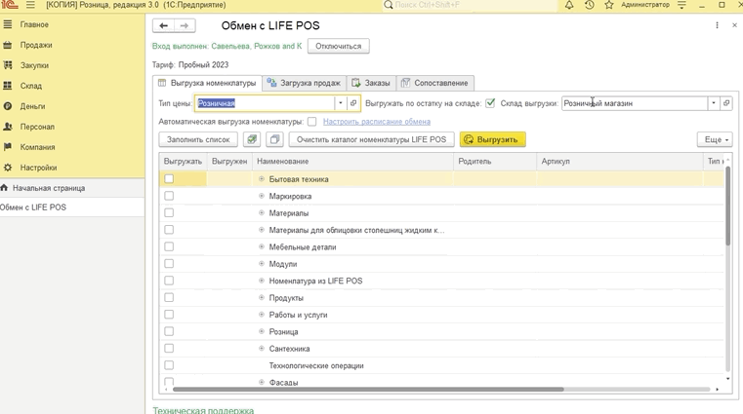Open Продажи section in sidebar

[x=36, y=45]
